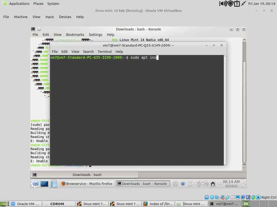This screenshot has height=207, width=277.
Task: Open the host Applications menu
Action: click(19, 4)
